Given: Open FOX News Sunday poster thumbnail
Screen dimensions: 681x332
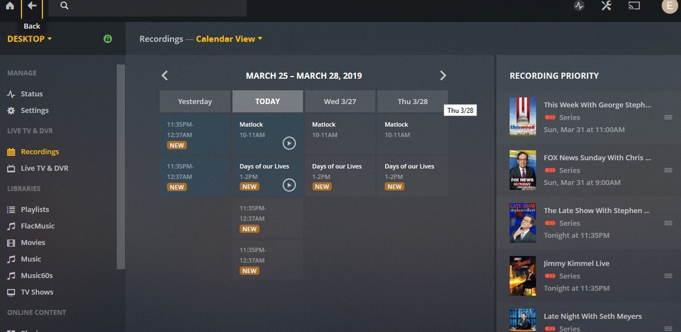Looking at the screenshot, I should click(522, 169).
